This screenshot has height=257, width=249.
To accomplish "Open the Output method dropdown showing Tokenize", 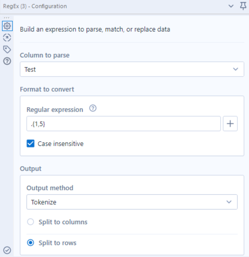I will 132,202.
